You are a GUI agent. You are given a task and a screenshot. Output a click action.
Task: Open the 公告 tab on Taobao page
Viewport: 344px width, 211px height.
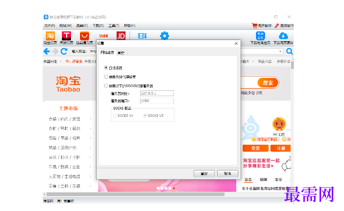click(x=248, y=179)
